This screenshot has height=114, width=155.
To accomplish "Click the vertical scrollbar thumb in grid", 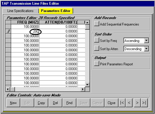I will click(87, 27).
